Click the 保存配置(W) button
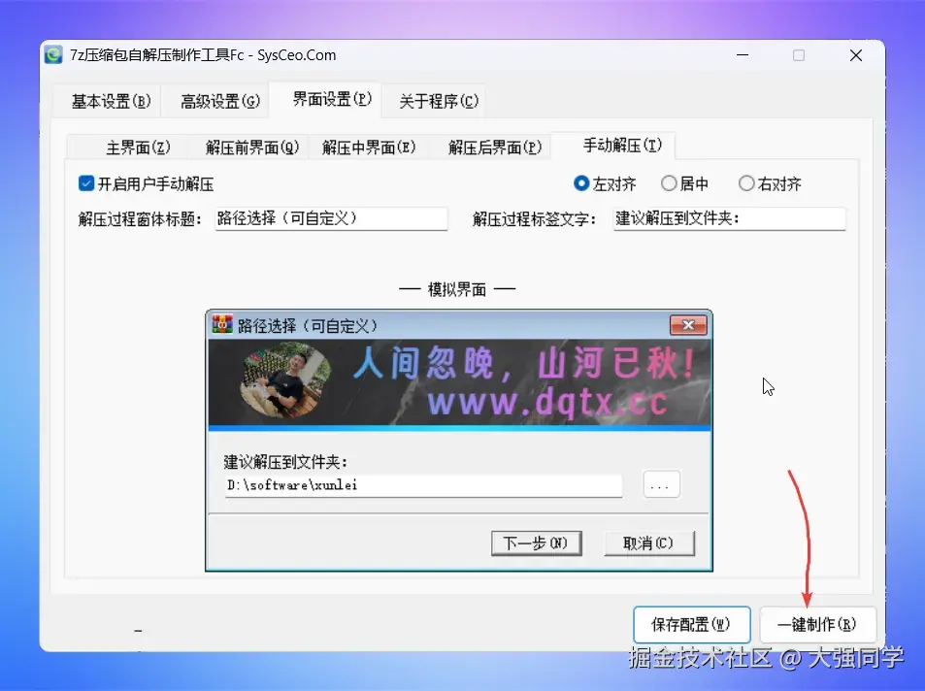 691,624
